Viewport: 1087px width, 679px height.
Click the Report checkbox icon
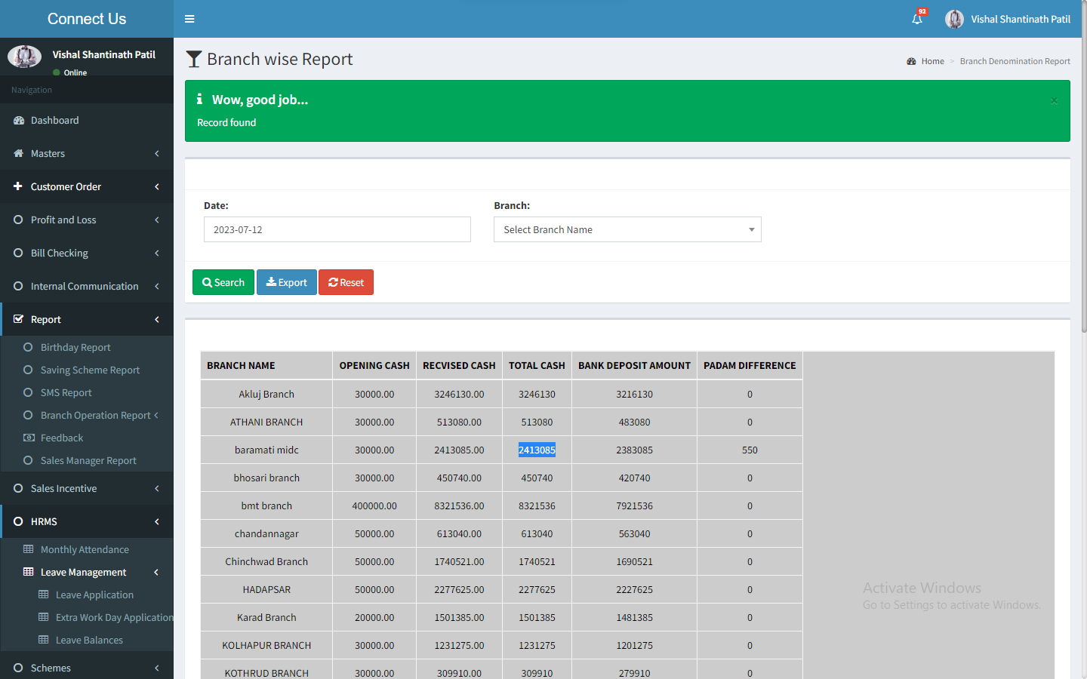point(19,319)
